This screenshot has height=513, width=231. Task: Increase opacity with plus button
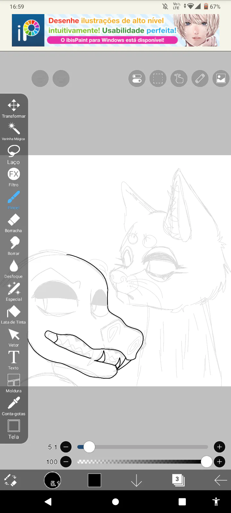point(219,462)
